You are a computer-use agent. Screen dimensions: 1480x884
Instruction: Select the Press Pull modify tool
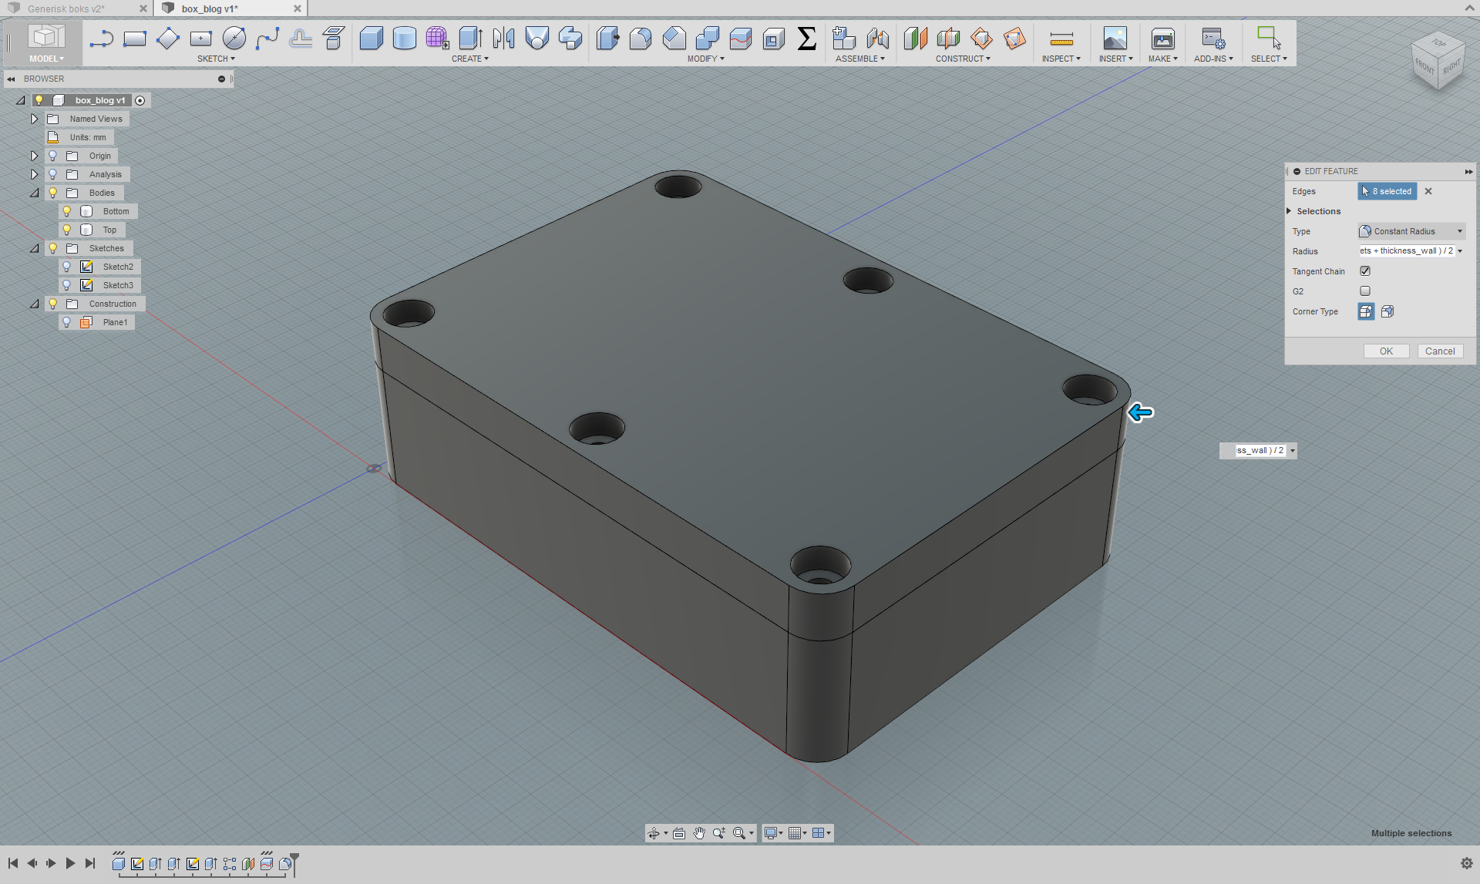(x=607, y=38)
